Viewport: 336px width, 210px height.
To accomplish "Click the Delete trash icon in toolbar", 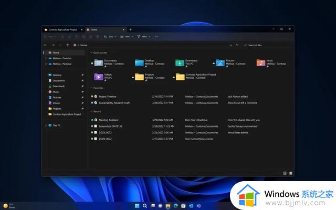I will coord(98,37).
